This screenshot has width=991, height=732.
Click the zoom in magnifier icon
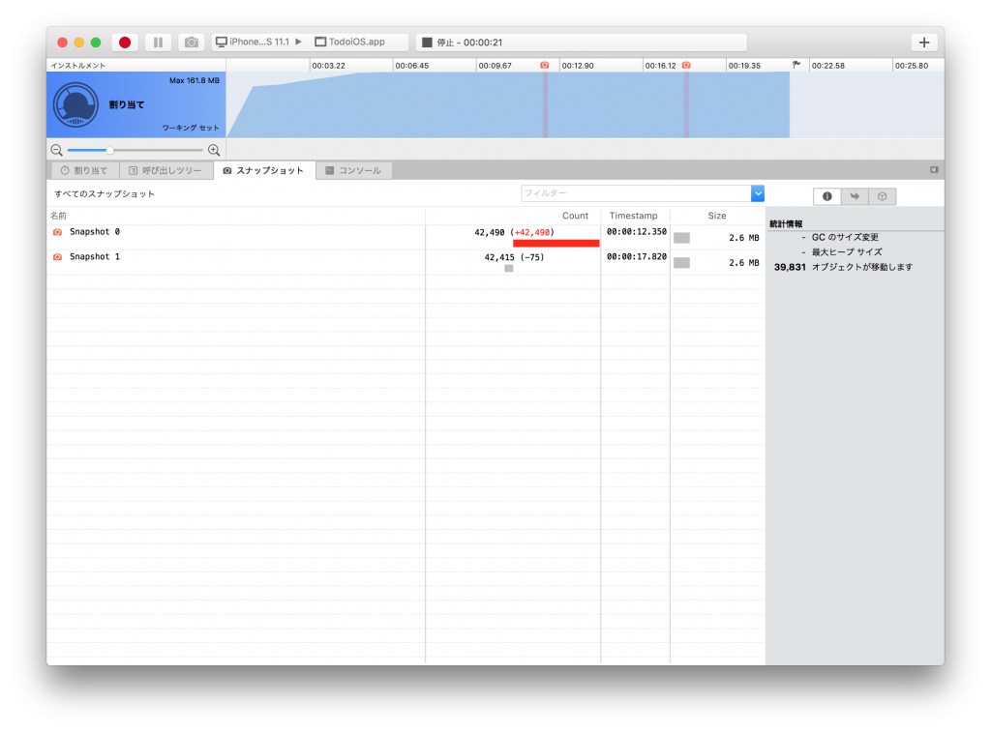click(x=214, y=150)
